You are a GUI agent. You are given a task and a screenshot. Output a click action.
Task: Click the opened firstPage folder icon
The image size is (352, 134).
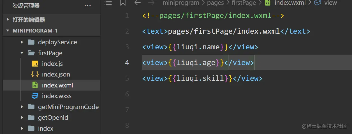click(31, 53)
